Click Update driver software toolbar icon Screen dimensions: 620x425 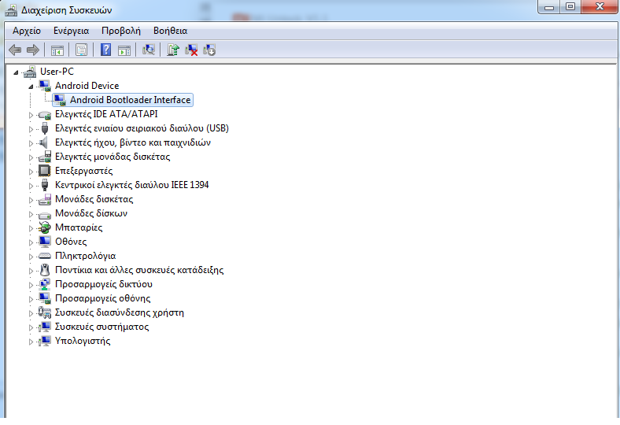[x=173, y=50]
